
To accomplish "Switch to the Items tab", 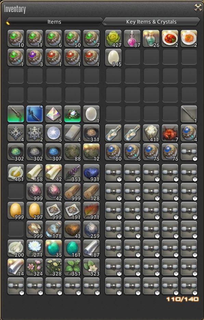I will [x=54, y=22].
